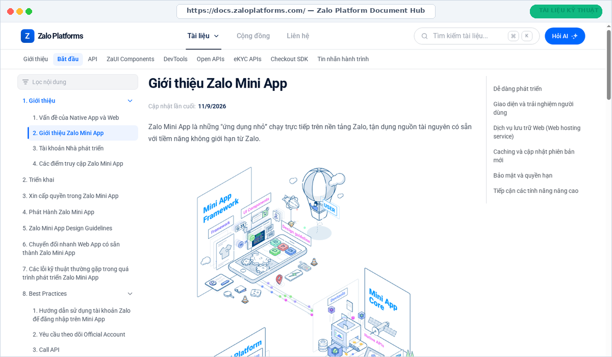Select 2. Giới thiệu Zalo Mini App in the sidebar

pos(83,133)
